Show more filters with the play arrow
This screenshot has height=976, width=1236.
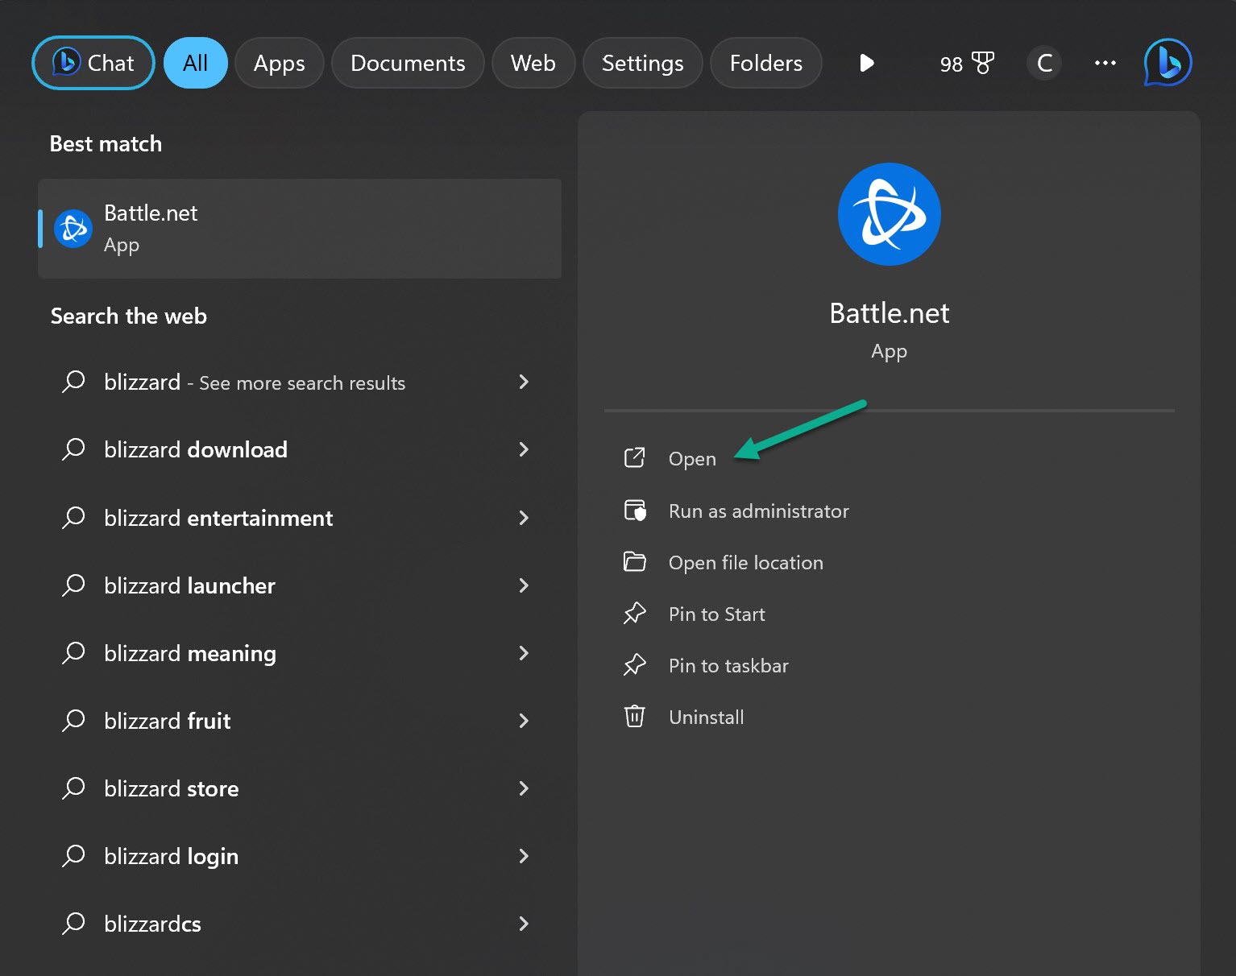[867, 63]
